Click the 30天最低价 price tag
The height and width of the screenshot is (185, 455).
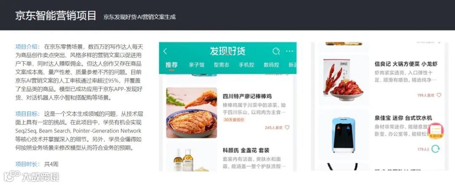click(234, 119)
